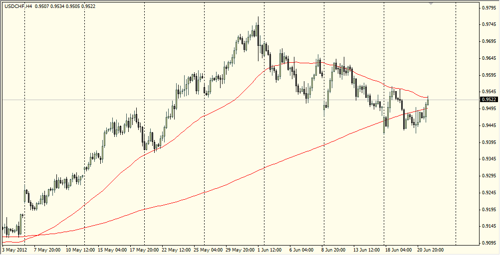Click the 0.9445 price axis label
The image size is (500, 255).
tap(490, 126)
